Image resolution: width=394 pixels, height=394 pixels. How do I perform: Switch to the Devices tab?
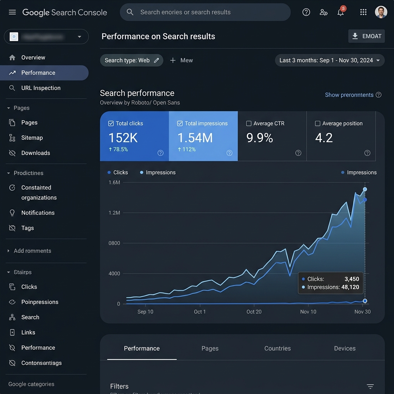pos(345,349)
